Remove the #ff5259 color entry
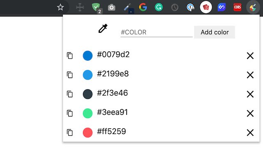Viewport: 263px width, 164px height. (250, 132)
